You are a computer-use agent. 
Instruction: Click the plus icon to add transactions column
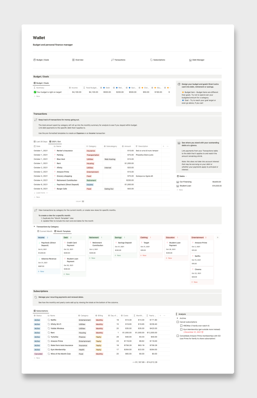click(163, 146)
